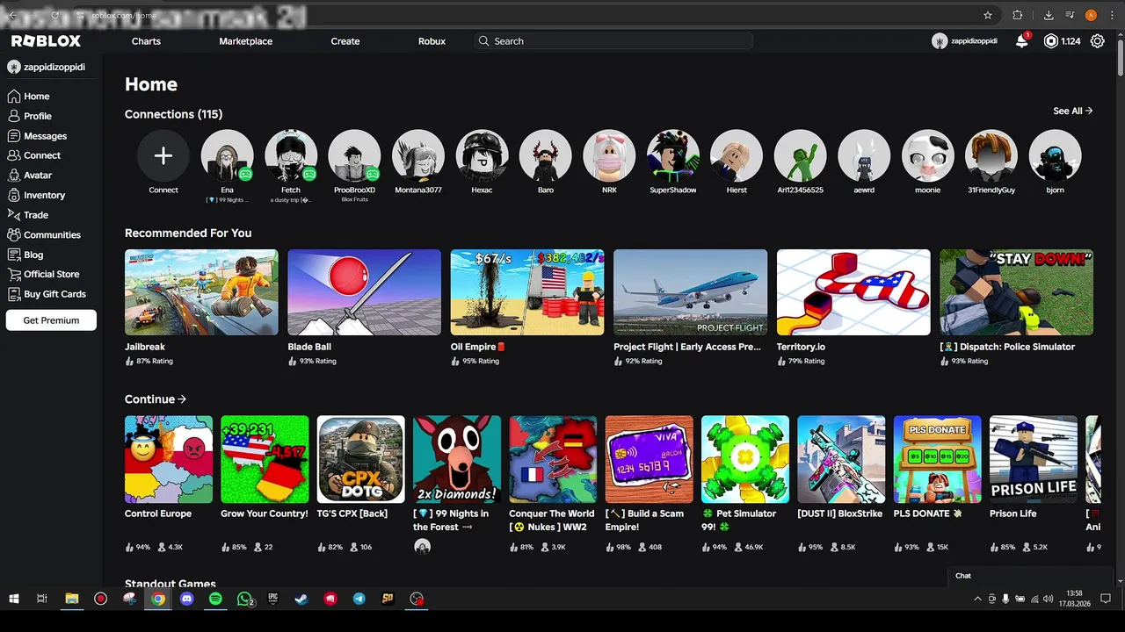Expand the system tray hidden icons chevron
1125x632 pixels.
(x=977, y=599)
